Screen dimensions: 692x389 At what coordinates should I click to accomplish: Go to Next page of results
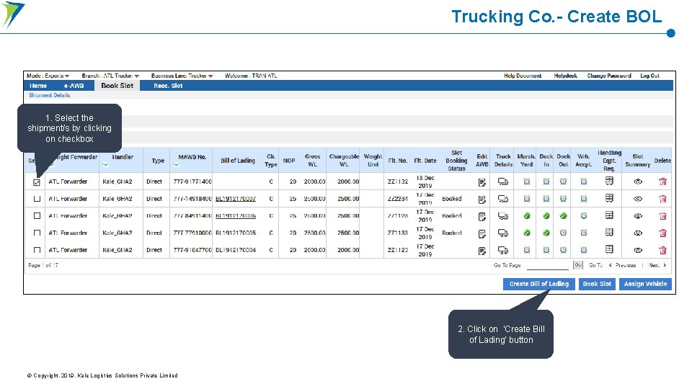657,266
